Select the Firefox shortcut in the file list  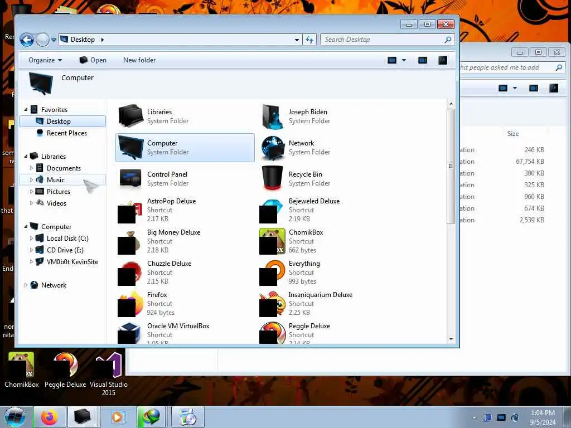[x=130, y=304]
